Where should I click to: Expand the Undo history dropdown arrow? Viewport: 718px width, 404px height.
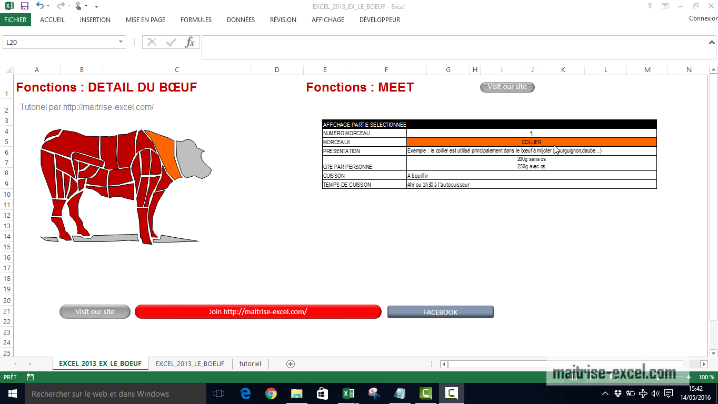[x=48, y=6]
